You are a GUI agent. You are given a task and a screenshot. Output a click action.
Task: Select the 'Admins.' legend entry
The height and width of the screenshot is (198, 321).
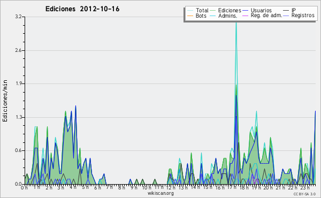[x=228, y=16]
